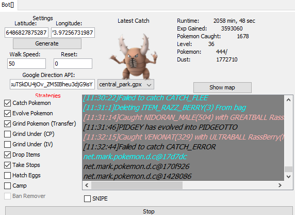Toggle Grind Pokemon (Transfer) checkbox
The height and width of the screenshot is (215, 295).
[x=8, y=124]
